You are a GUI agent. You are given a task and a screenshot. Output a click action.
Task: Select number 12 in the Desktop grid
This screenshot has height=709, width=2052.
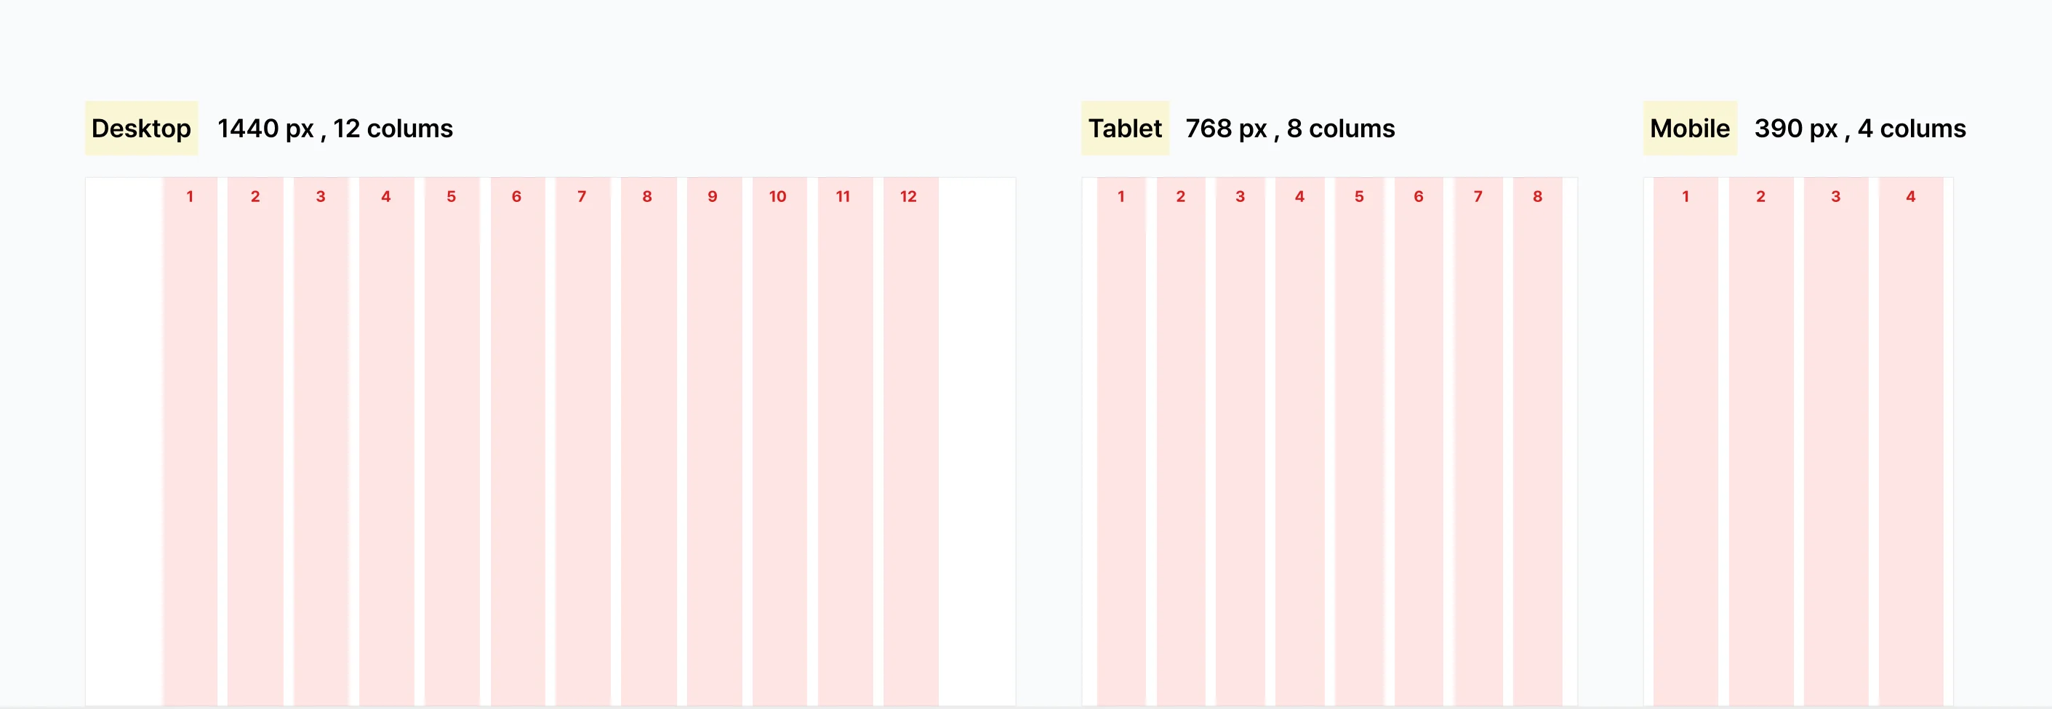[x=908, y=197]
